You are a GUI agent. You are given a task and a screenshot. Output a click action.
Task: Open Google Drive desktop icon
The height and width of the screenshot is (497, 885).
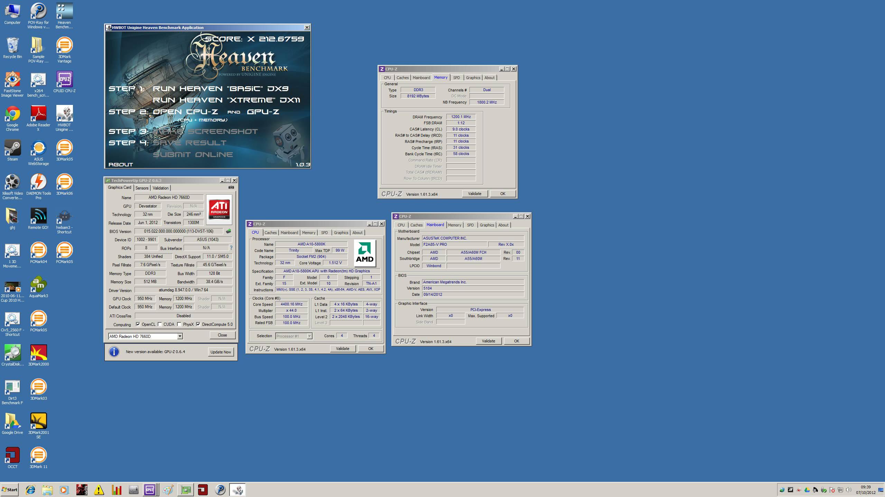(12, 424)
